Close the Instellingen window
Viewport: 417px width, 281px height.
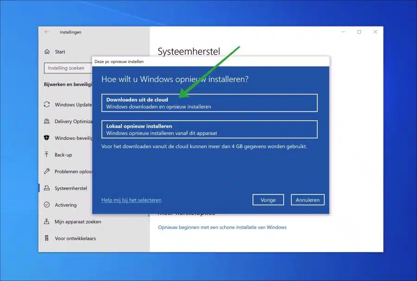tap(375, 32)
